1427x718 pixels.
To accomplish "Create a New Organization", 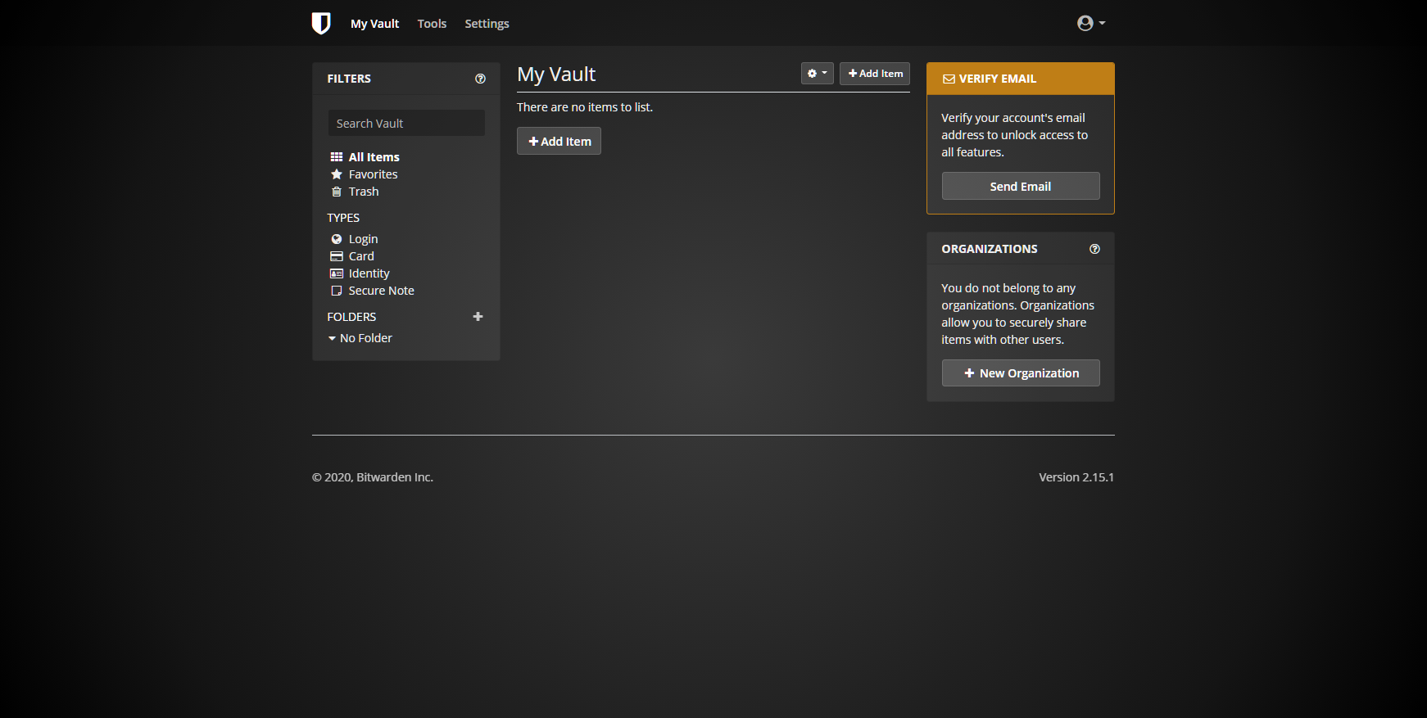I will tap(1020, 373).
